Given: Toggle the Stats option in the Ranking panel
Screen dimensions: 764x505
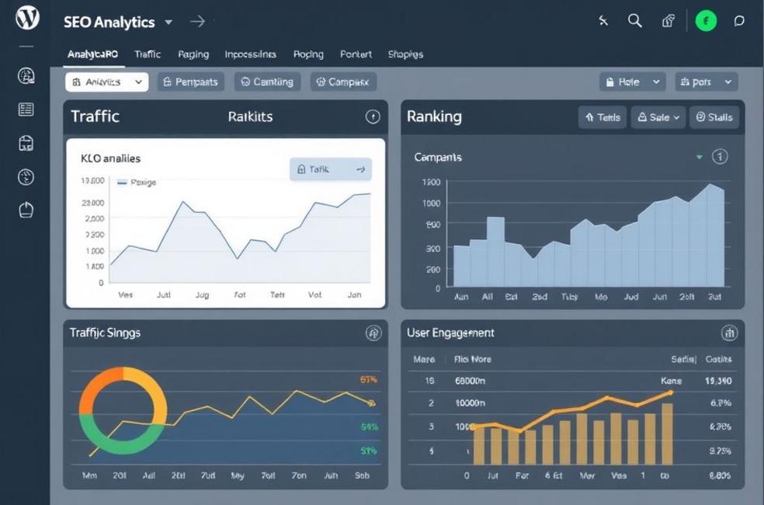Looking at the screenshot, I should point(714,117).
